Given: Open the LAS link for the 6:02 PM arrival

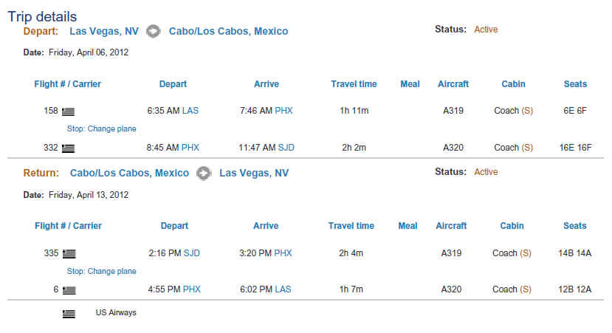Looking at the screenshot, I should point(283,289).
